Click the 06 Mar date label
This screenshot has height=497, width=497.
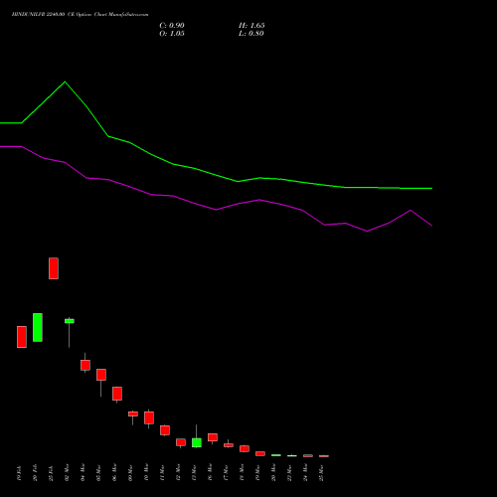point(114,473)
